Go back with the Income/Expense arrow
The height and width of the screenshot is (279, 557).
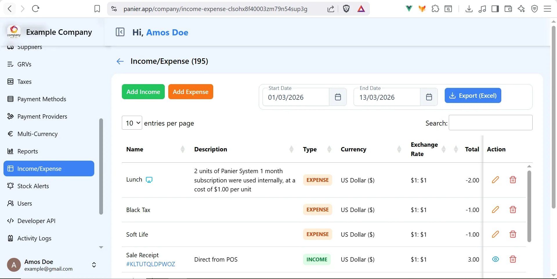pyautogui.click(x=120, y=61)
